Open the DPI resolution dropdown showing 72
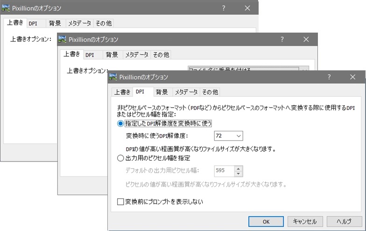This screenshot has height=231, width=366. pos(228,136)
